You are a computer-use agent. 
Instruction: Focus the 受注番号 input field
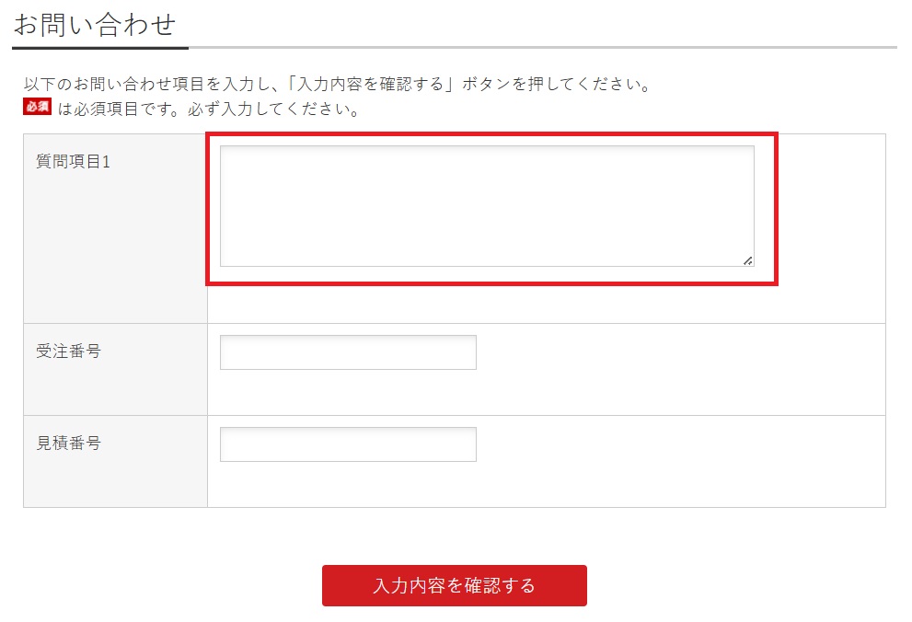(348, 352)
